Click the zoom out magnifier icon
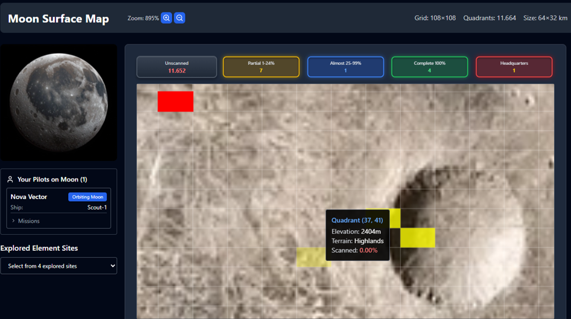 179,18
